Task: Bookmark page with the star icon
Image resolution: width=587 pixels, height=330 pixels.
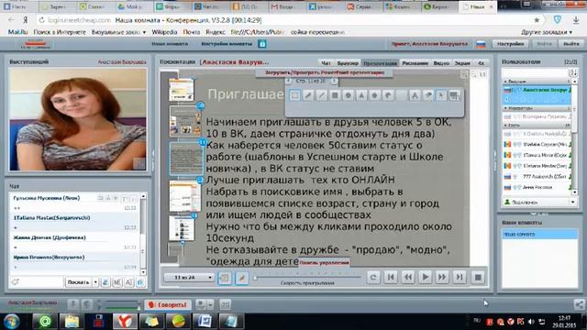Action: coord(537,20)
